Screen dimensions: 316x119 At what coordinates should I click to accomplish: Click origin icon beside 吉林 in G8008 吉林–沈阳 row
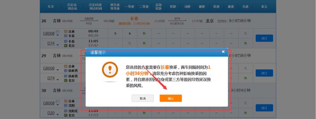point(66,101)
